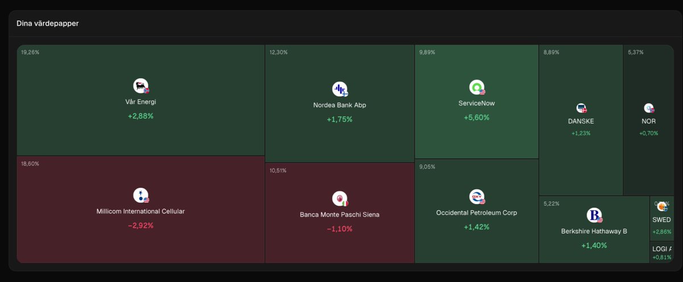Open the 'Vår Energi' name label

pyautogui.click(x=141, y=102)
